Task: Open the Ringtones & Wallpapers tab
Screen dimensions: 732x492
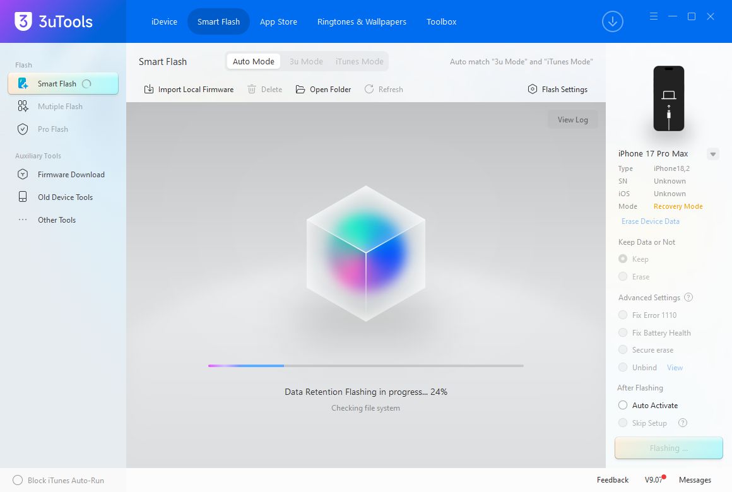Action: (x=362, y=21)
